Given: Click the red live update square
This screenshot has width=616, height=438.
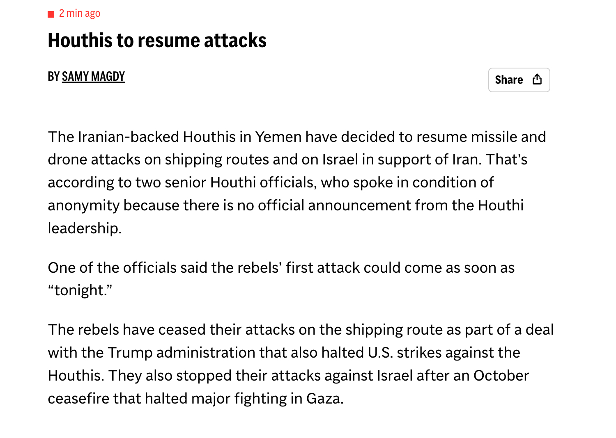Looking at the screenshot, I should [51, 14].
